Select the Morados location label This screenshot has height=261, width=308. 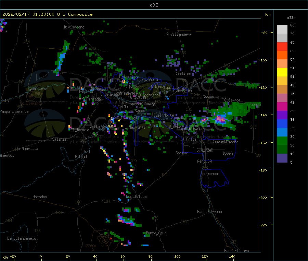point(40,197)
